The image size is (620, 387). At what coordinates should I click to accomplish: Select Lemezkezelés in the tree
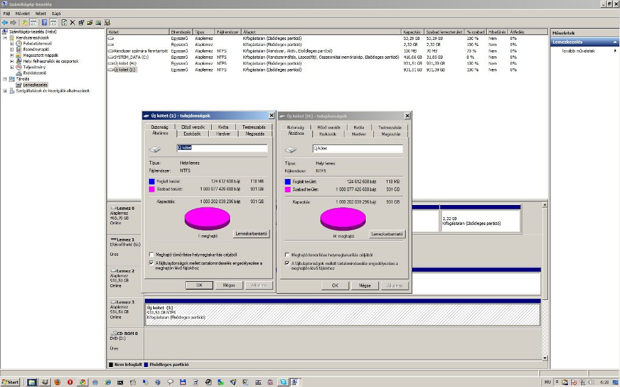click(35, 85)
